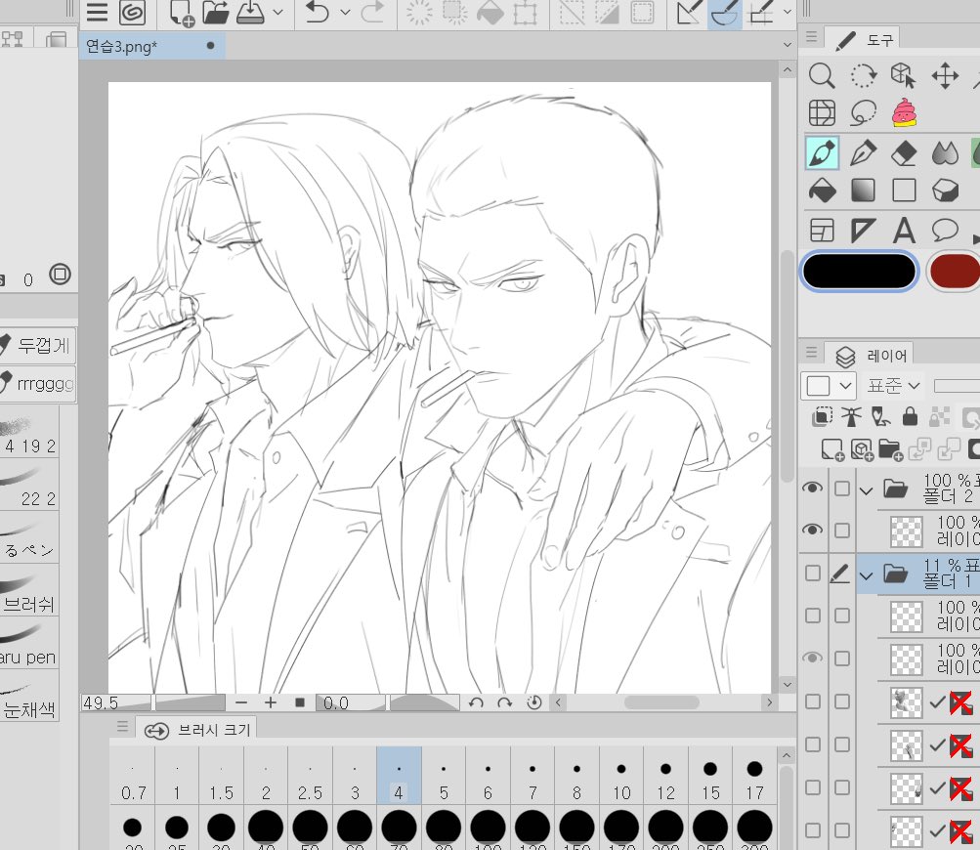Select the Figure rectangle tool
The width and height of the screenshot is (980, 850).
[x=904, y=191]
